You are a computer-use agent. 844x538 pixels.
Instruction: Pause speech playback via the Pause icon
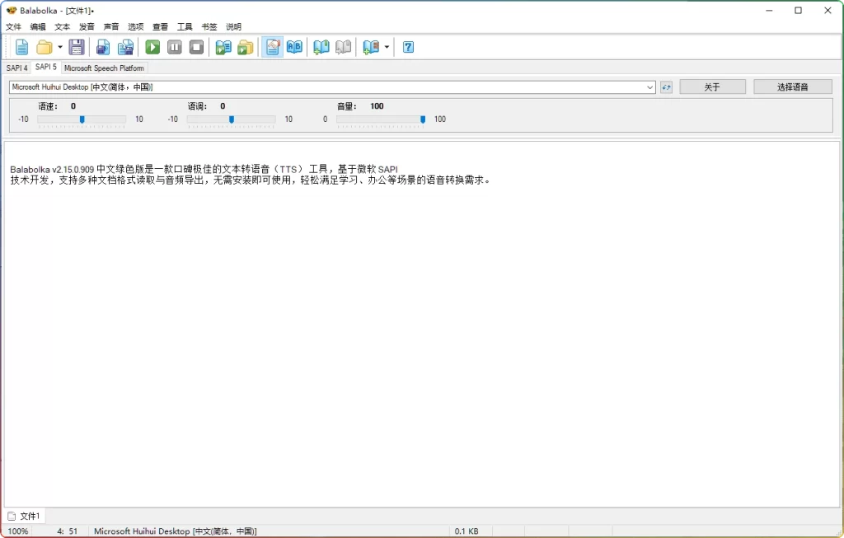(175, 47)
